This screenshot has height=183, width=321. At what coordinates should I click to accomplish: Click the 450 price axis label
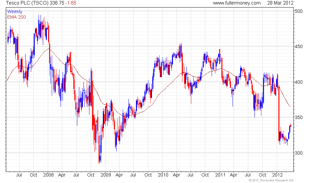[x=299, y=46]
